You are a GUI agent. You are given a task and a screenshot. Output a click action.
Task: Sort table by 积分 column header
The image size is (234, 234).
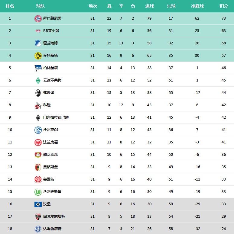(x=223, y=6)
